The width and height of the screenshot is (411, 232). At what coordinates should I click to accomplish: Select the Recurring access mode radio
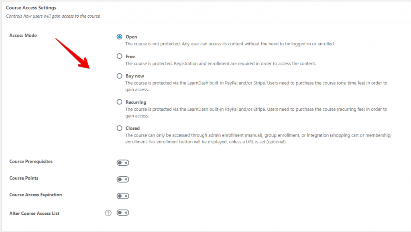tap(119, 102)
